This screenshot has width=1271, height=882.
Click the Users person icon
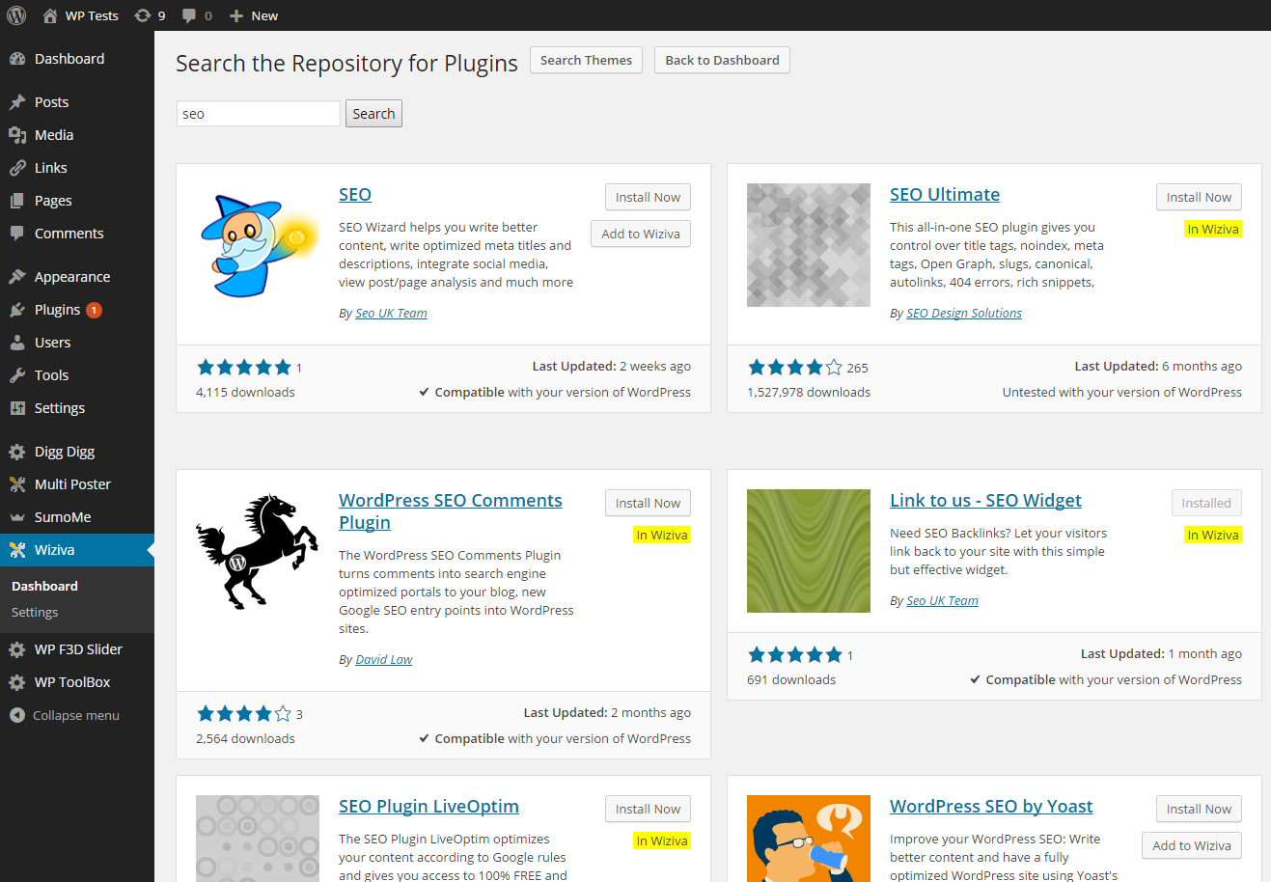click(x=17, y=343)
